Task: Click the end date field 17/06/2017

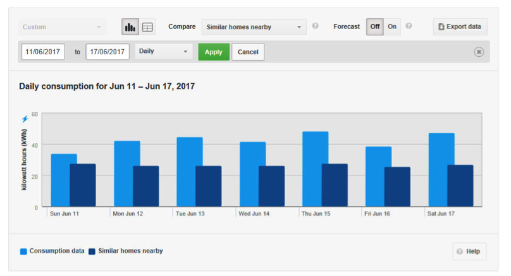Action: pyautogui.click(x=108, y=52)
